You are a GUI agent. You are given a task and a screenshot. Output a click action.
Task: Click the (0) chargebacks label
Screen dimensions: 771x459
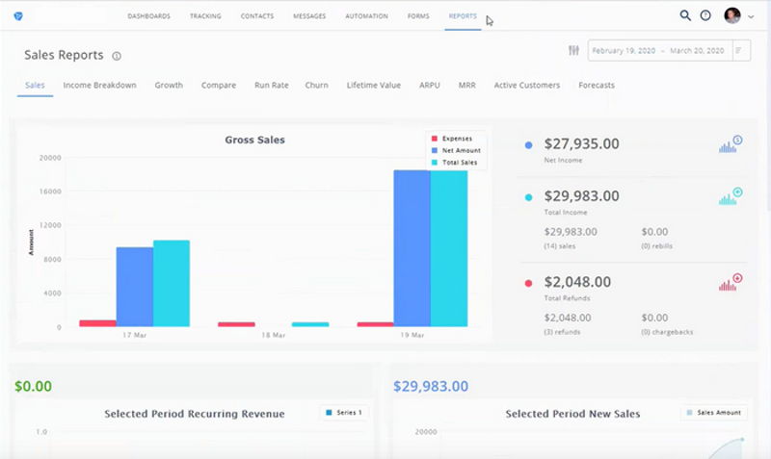[x=667, y=332]
